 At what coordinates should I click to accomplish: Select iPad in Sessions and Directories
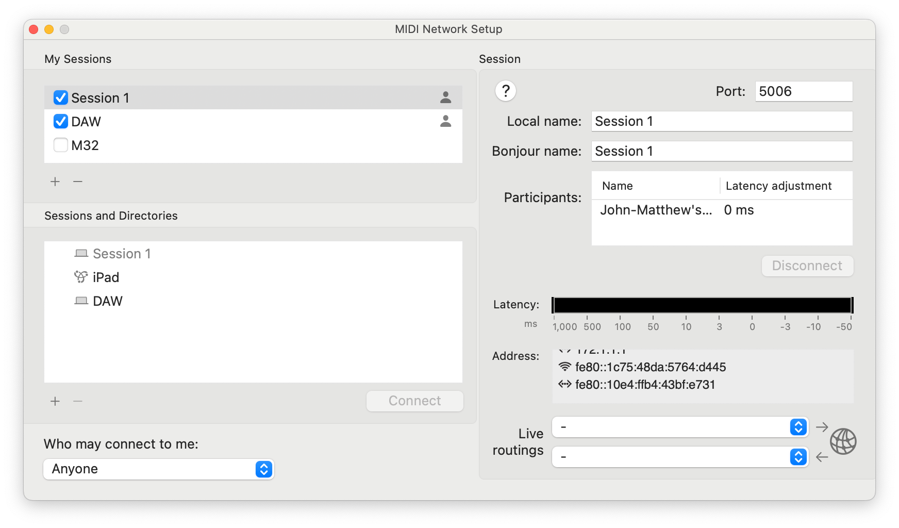click(253, 277)
